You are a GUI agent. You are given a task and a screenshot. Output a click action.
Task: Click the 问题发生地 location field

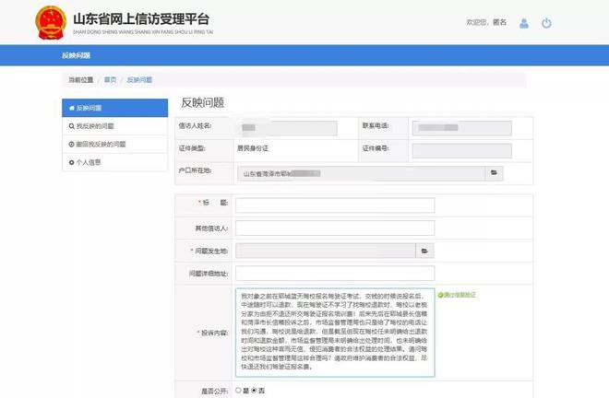pyautogui.click(x=326, y=250)
